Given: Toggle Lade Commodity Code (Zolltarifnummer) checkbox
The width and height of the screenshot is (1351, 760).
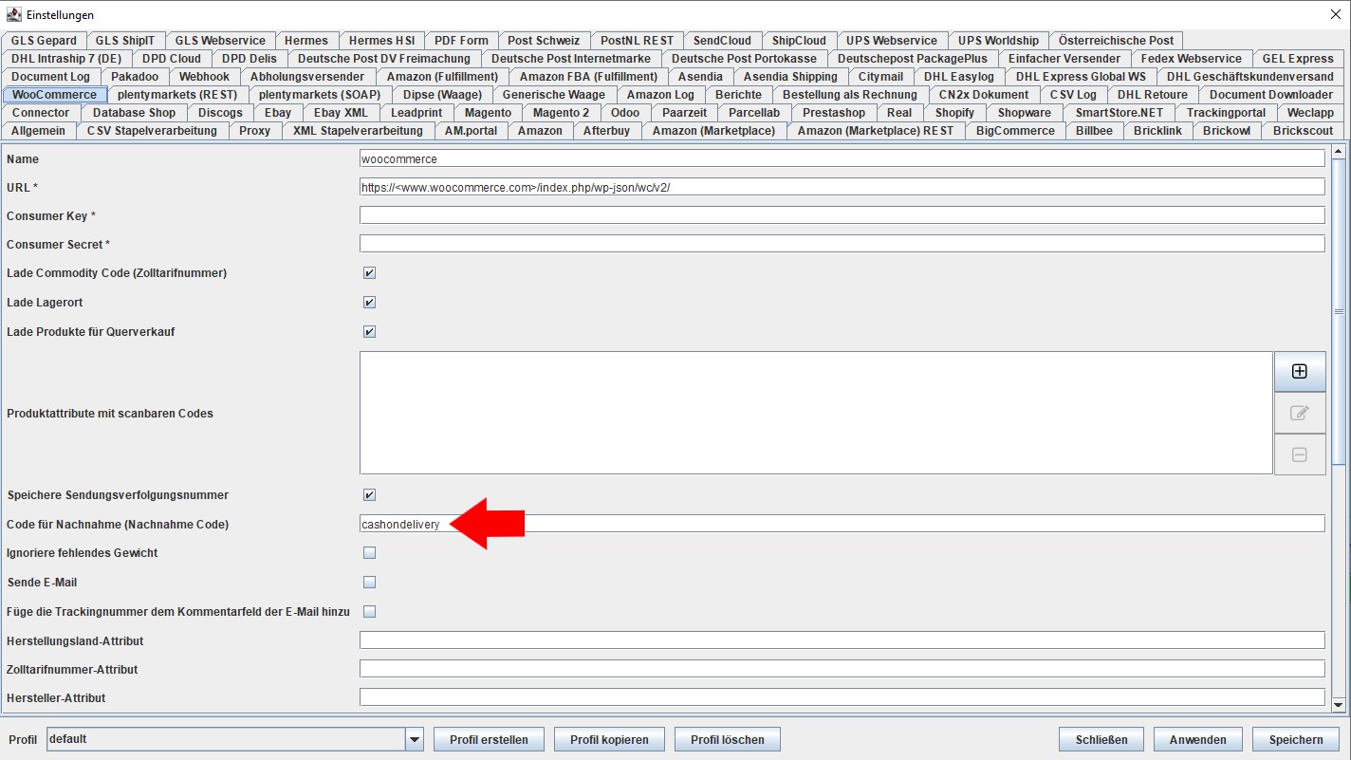Looking at the screenshot, I should click(370, 273).
